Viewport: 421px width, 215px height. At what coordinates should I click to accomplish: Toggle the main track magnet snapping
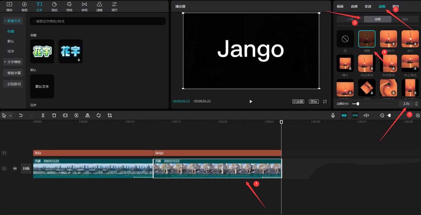click(344, 115)
